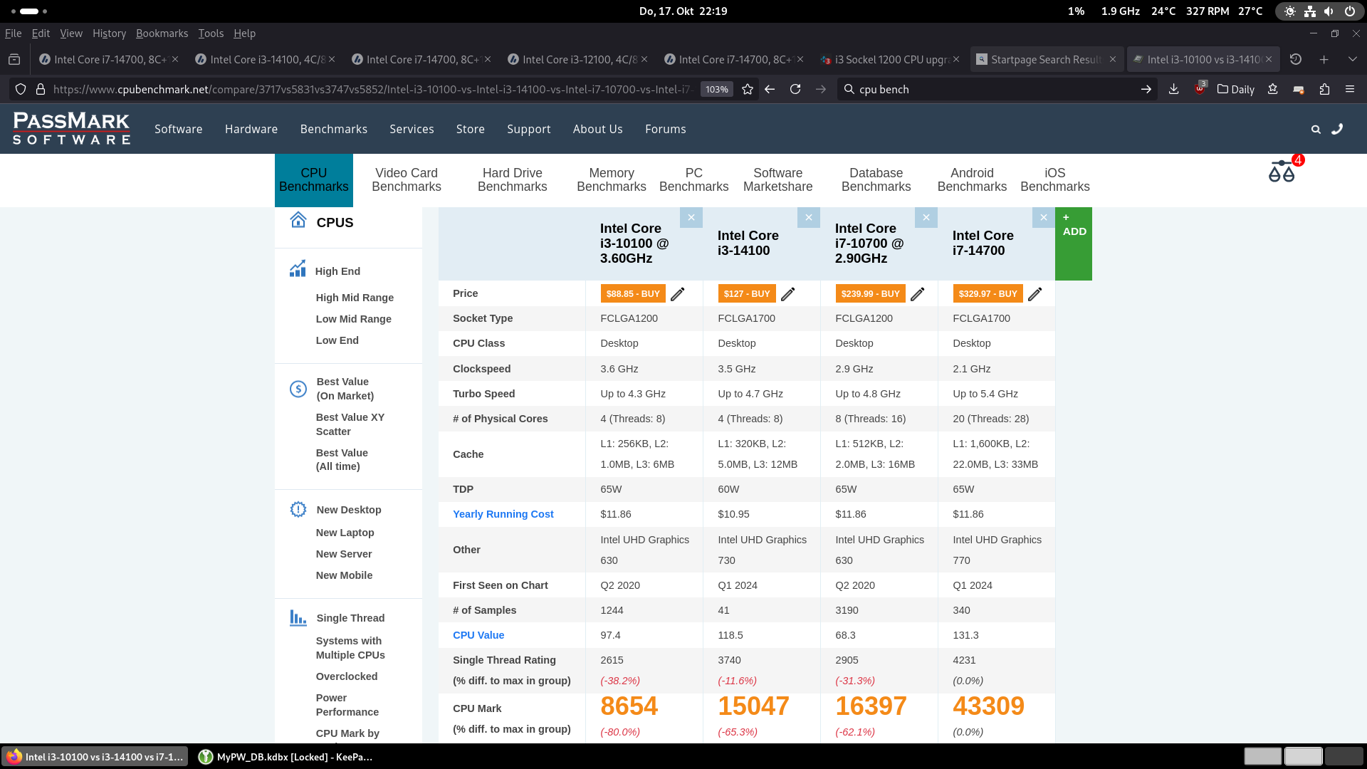
Task: Open the volume speaker icon in top bar
Action: (x=1329, y=11)
